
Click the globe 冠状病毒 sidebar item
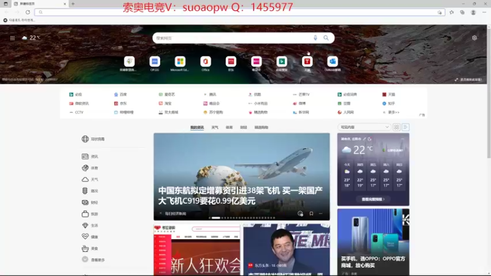pos(93,139)
